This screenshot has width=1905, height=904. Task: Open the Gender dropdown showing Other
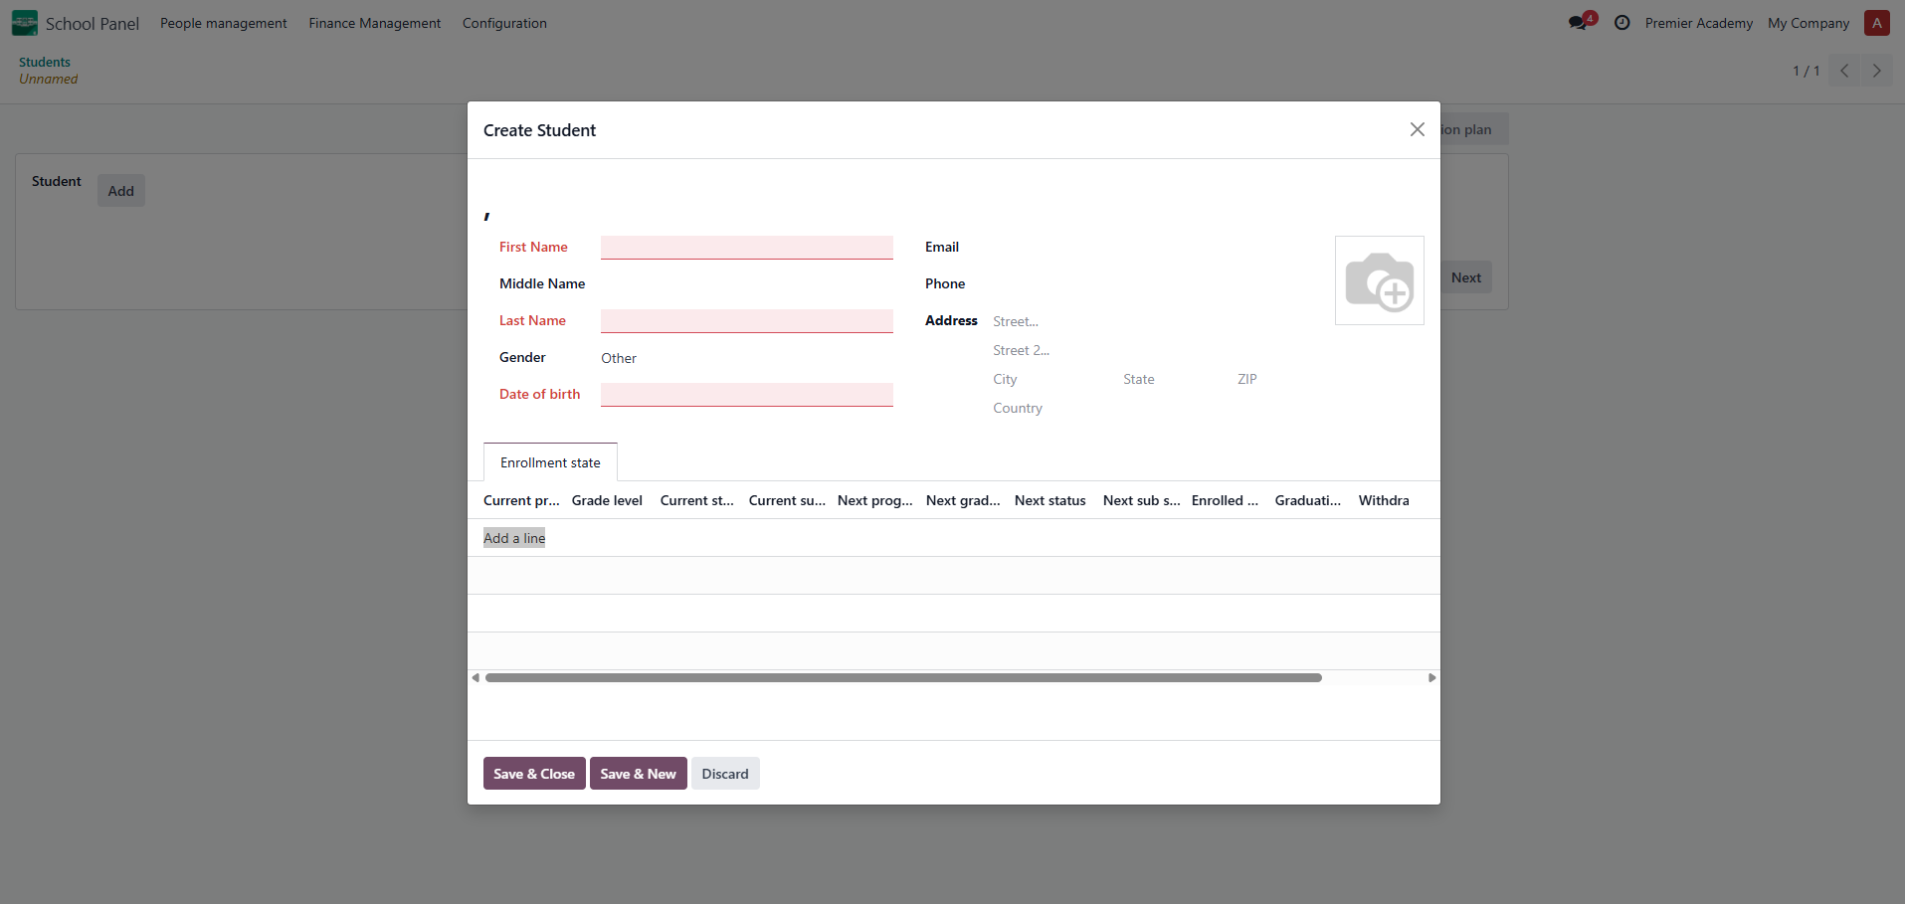[x=746, y=358]
